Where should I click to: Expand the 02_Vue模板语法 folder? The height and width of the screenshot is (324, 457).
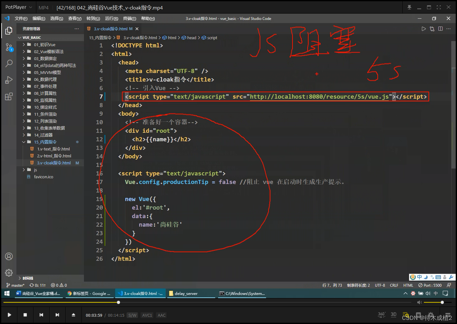50,52
